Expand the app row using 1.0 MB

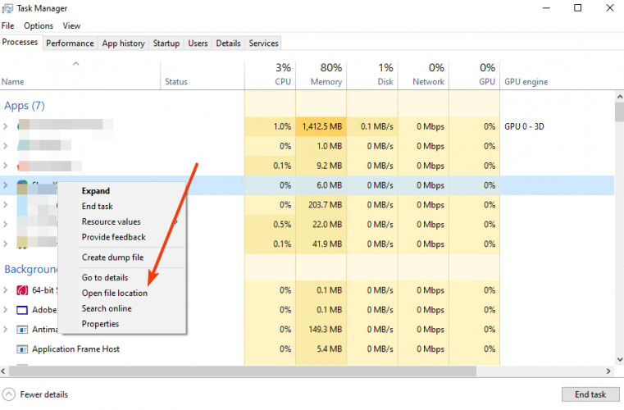[x=5, y=146]
